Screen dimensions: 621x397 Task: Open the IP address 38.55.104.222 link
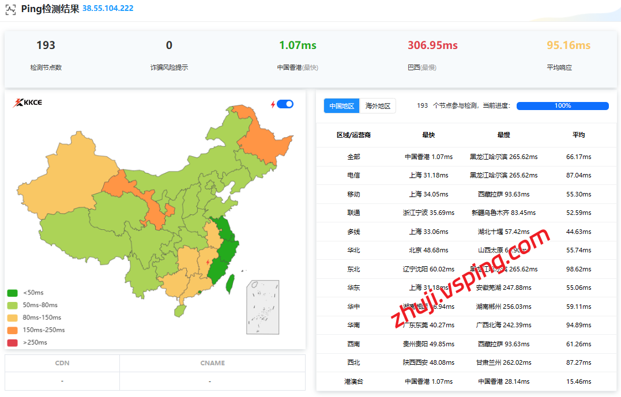(x=108, y=9)
